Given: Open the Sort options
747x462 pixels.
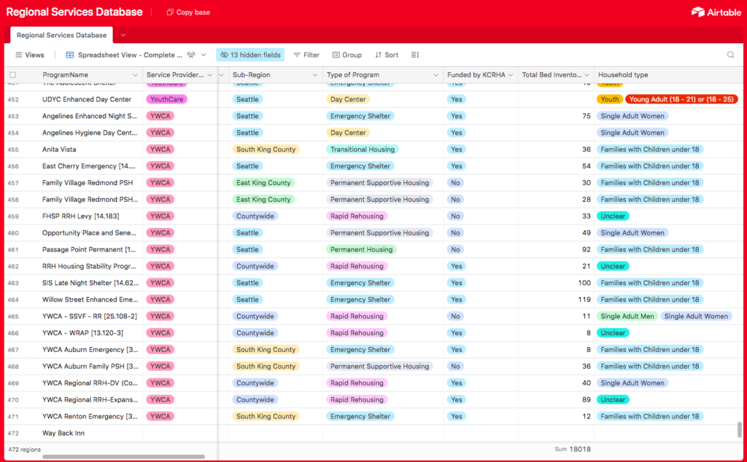Looking at the screenshot, I should pos(387,55).
